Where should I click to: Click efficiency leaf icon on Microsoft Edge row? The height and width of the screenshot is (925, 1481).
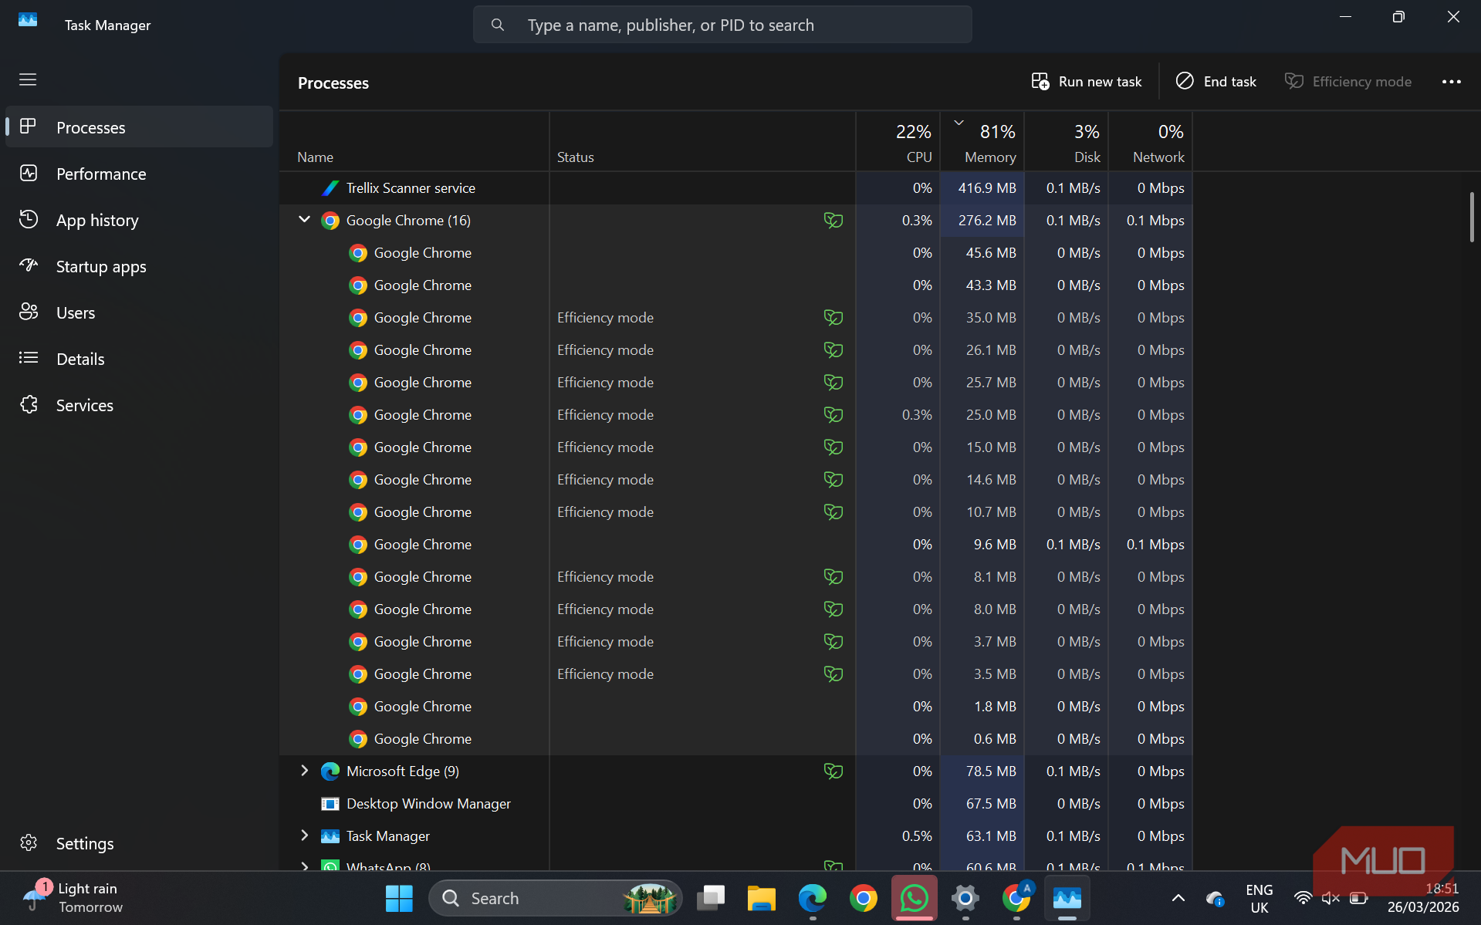[833, 771]
